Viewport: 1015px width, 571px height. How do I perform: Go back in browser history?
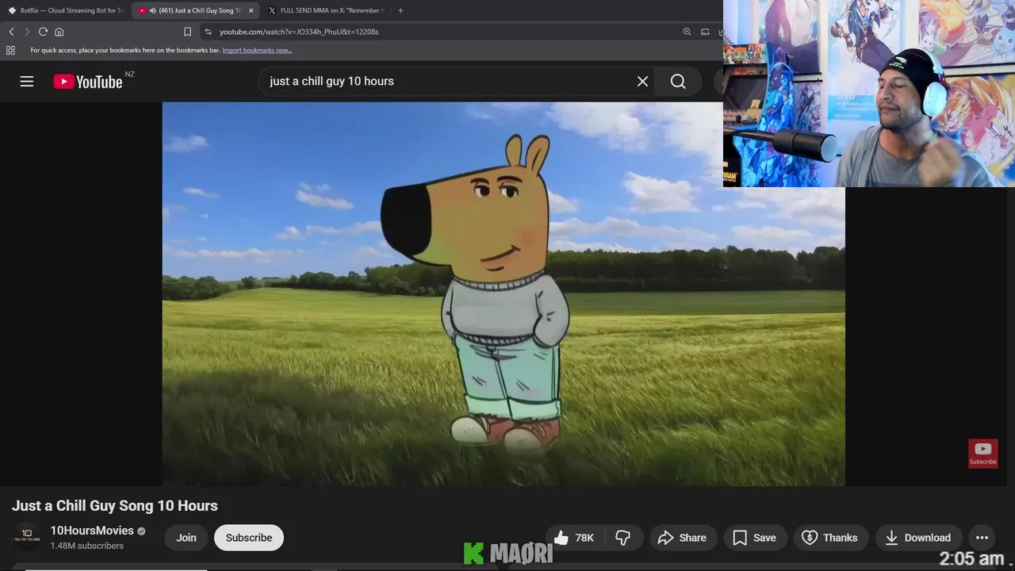11,32
